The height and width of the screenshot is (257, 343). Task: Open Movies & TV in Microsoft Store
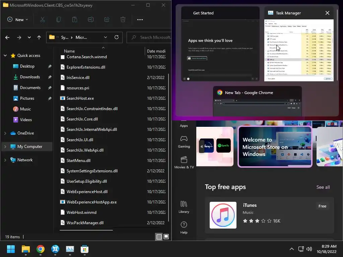click(184, 163)
